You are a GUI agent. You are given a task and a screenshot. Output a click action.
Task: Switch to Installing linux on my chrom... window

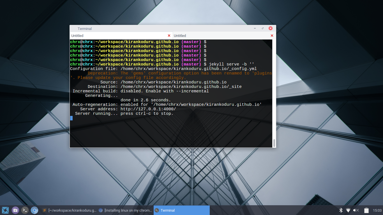tap(125, 210)
